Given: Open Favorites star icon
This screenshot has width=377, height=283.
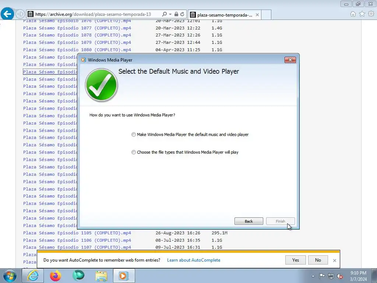Looking at the screenshot, I should point(362,14).
